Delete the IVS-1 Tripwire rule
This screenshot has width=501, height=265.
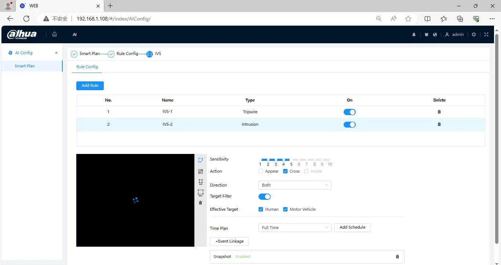point(439,112)
